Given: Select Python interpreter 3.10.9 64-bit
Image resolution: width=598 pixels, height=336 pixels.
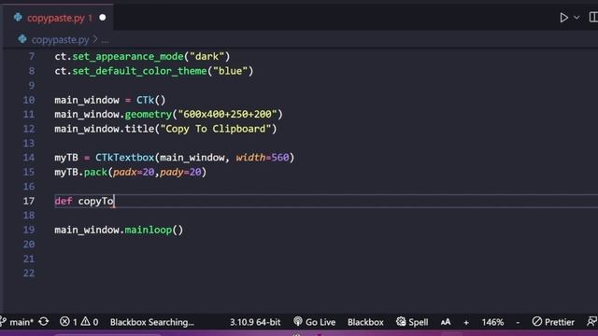Looking at the screenshot, I should [255, 322].
